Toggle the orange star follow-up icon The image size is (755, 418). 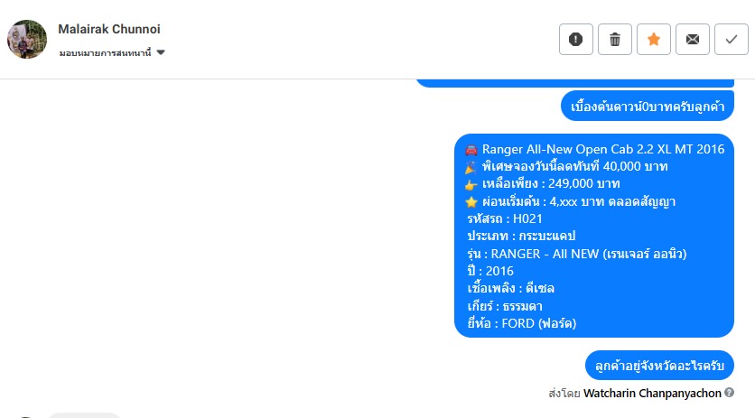click(x=654, y=39)
